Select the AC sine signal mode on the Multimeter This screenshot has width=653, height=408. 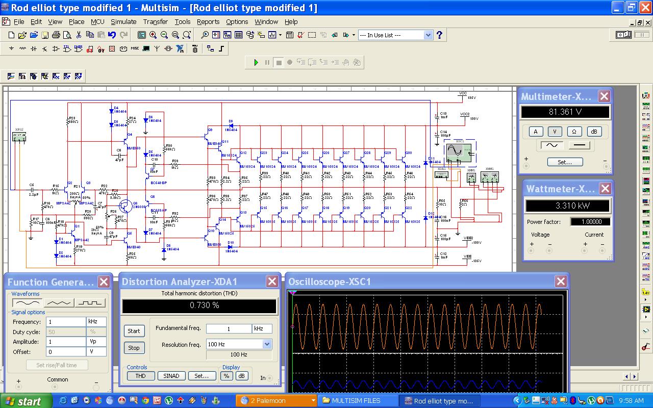552,145
